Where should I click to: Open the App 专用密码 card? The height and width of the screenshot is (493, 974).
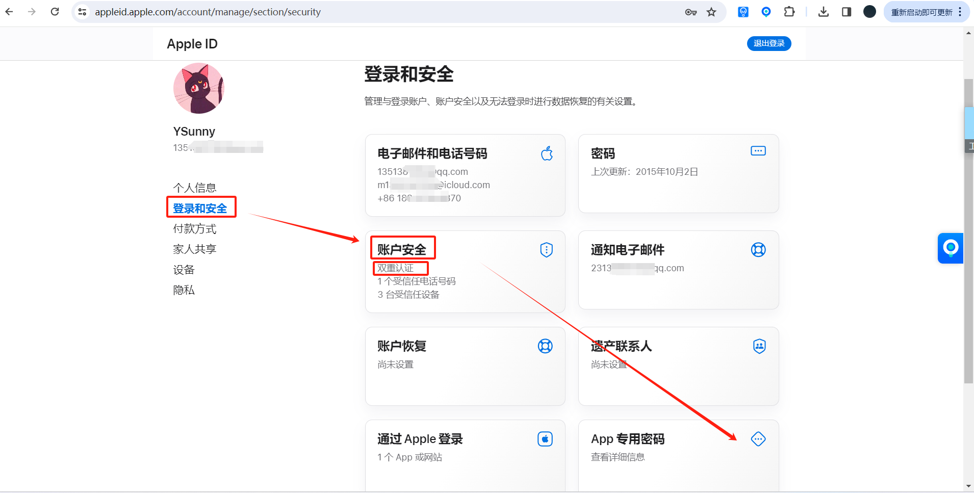679,456
